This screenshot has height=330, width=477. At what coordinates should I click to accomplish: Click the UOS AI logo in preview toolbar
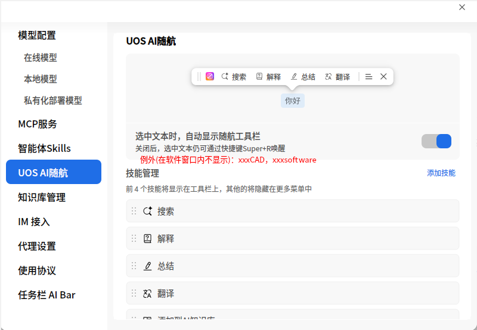pos(210,76)
